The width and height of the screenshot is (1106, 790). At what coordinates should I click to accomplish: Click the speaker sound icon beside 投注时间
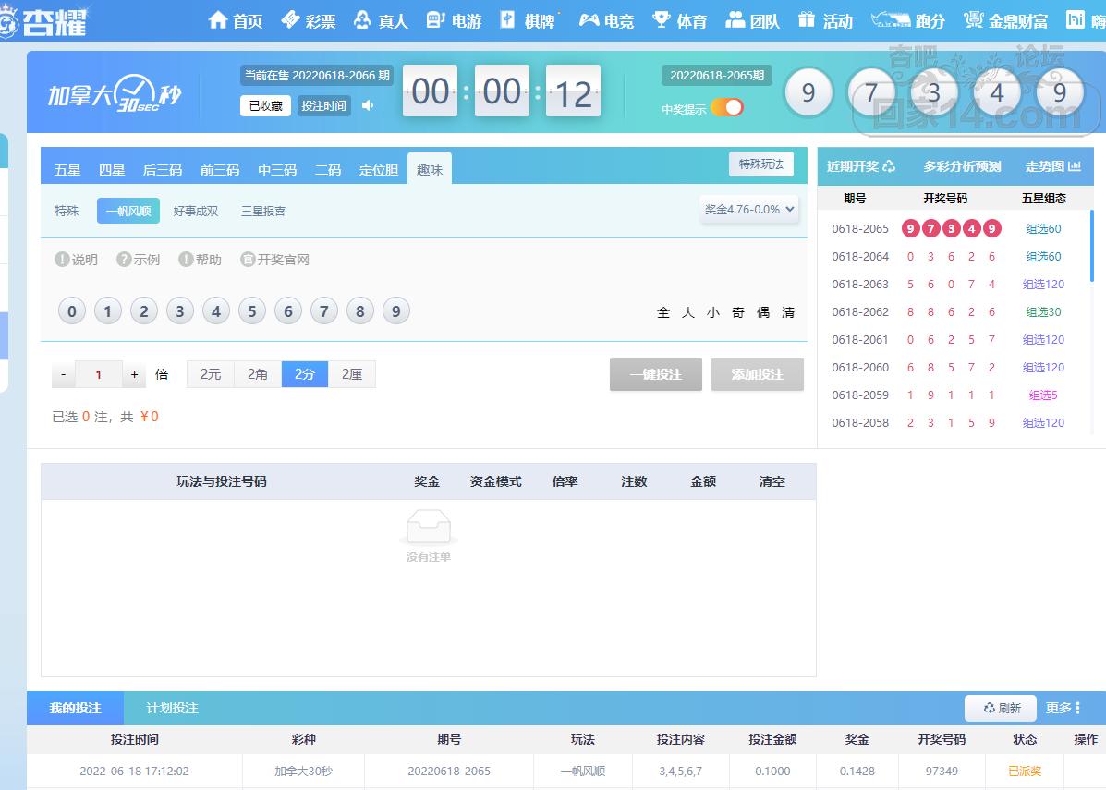click(368, 105)
